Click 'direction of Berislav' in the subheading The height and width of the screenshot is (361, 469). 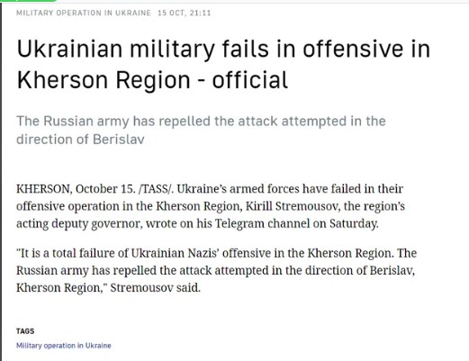[80, 140]
